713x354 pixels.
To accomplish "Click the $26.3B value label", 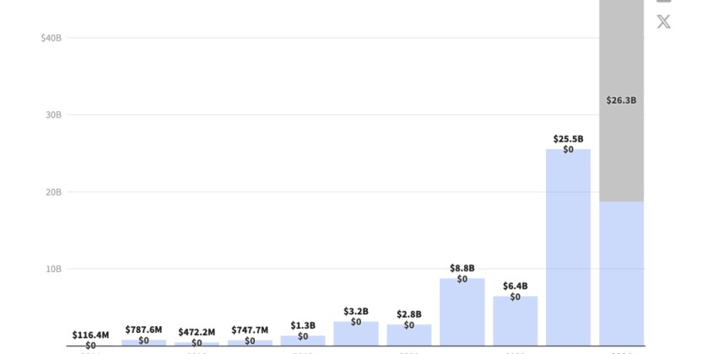I will tap(621, 100).
